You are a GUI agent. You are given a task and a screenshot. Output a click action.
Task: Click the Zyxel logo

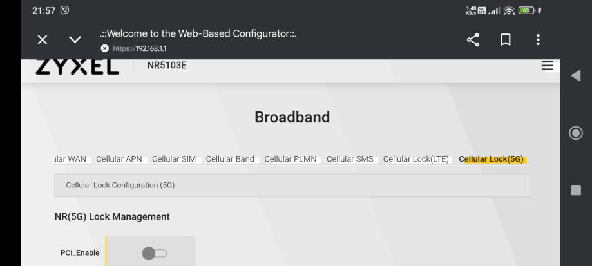point(78,66)
